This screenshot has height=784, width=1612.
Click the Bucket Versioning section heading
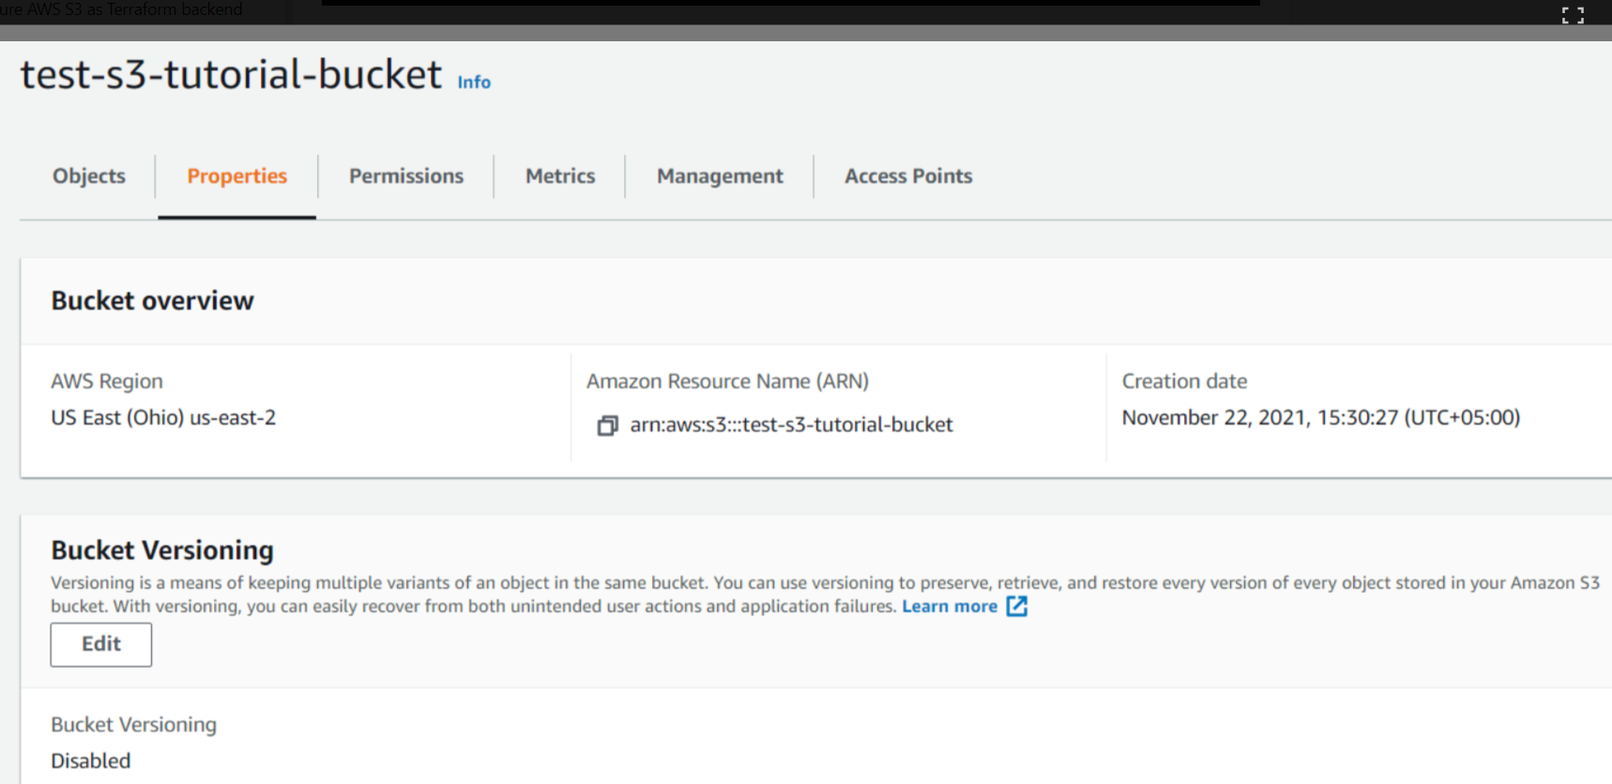pos(162,550)
